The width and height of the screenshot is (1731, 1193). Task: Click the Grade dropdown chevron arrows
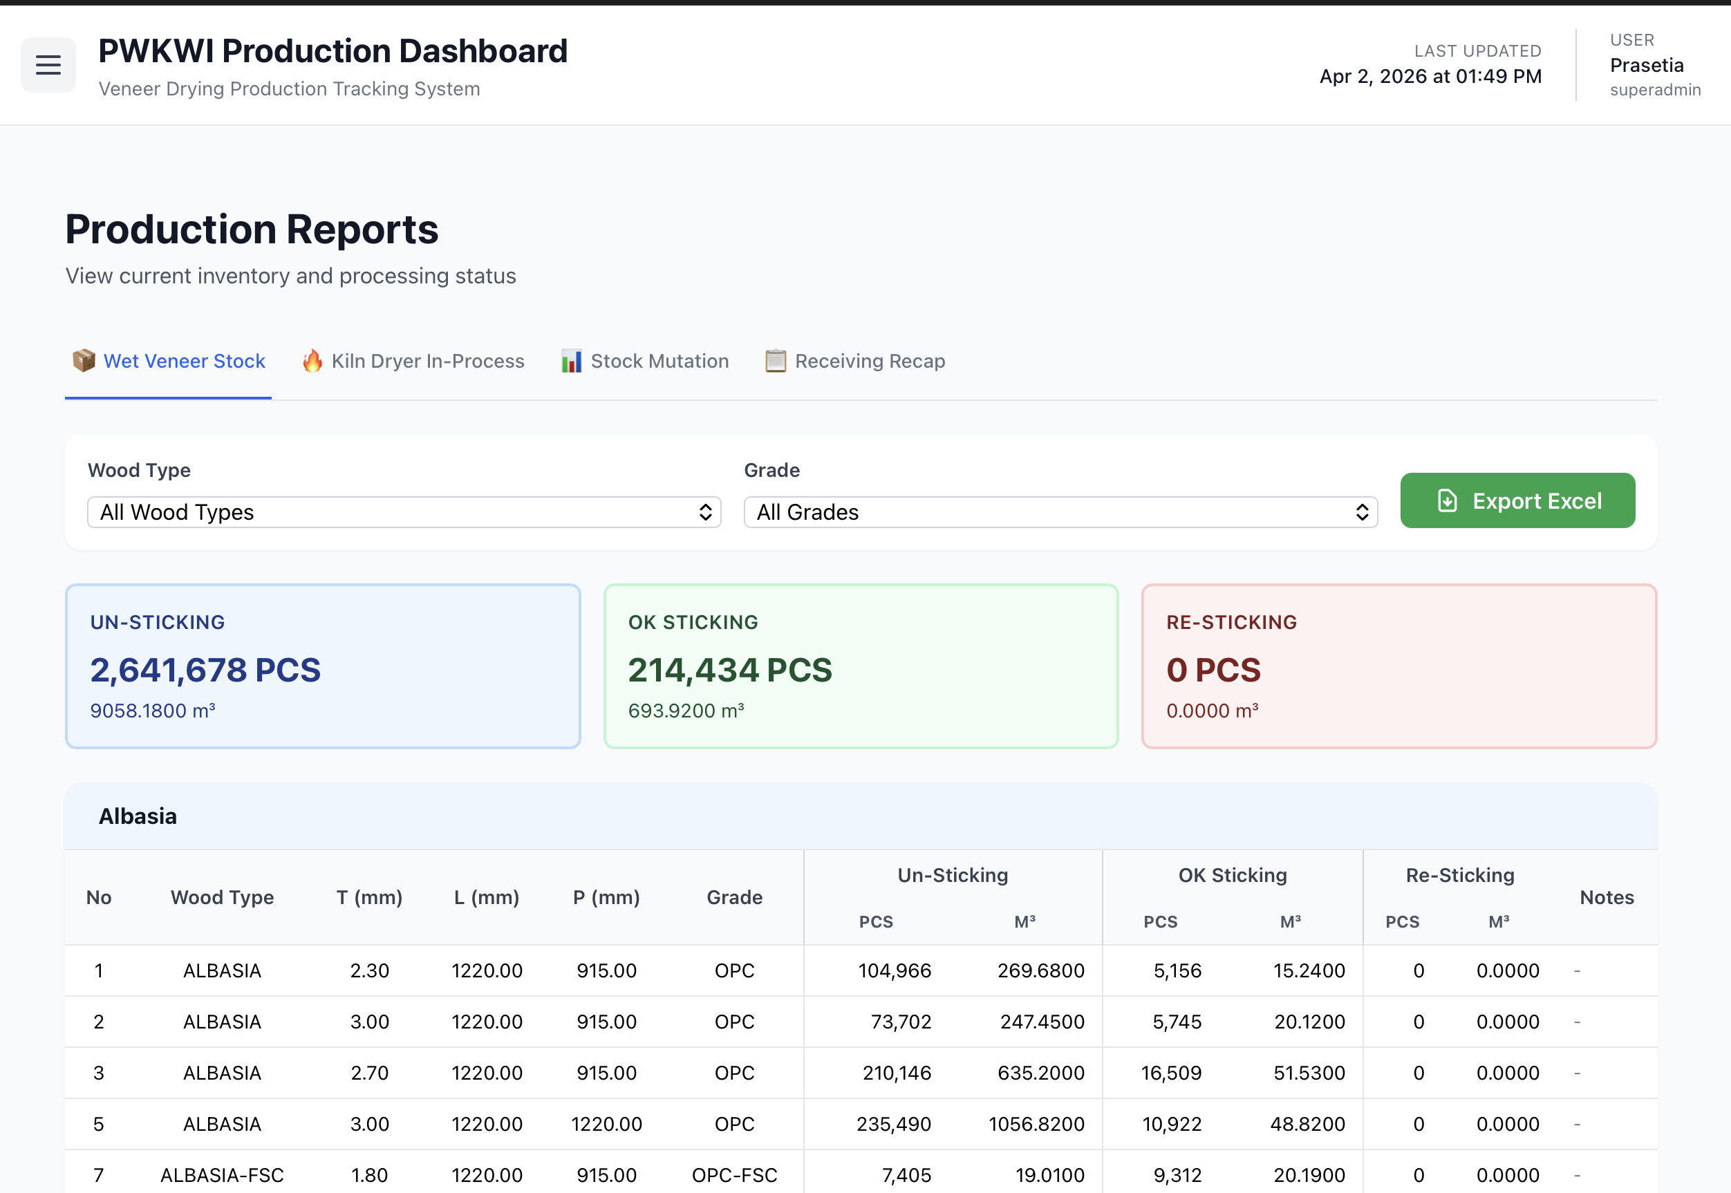pyautogui.click(x=1362, y=513)
